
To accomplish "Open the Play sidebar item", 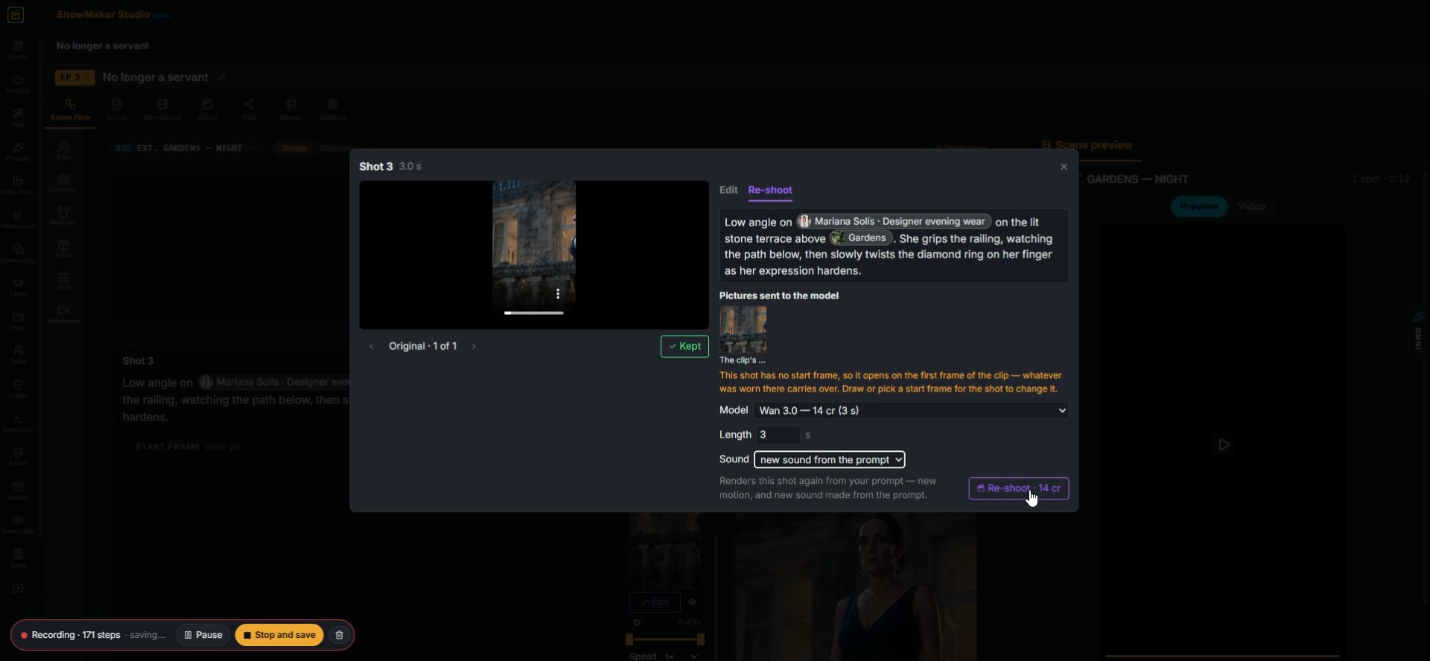I will 18,118.
